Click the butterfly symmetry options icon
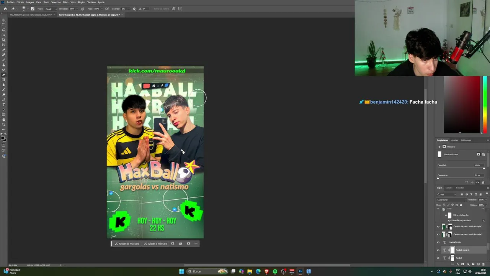This screenshot has width=490, height=276. tap(180, 8)
